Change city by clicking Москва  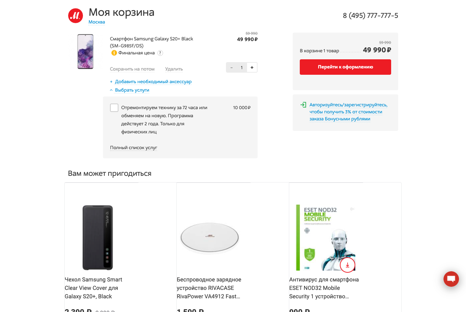pyautogui.click(x=97, y=22)
